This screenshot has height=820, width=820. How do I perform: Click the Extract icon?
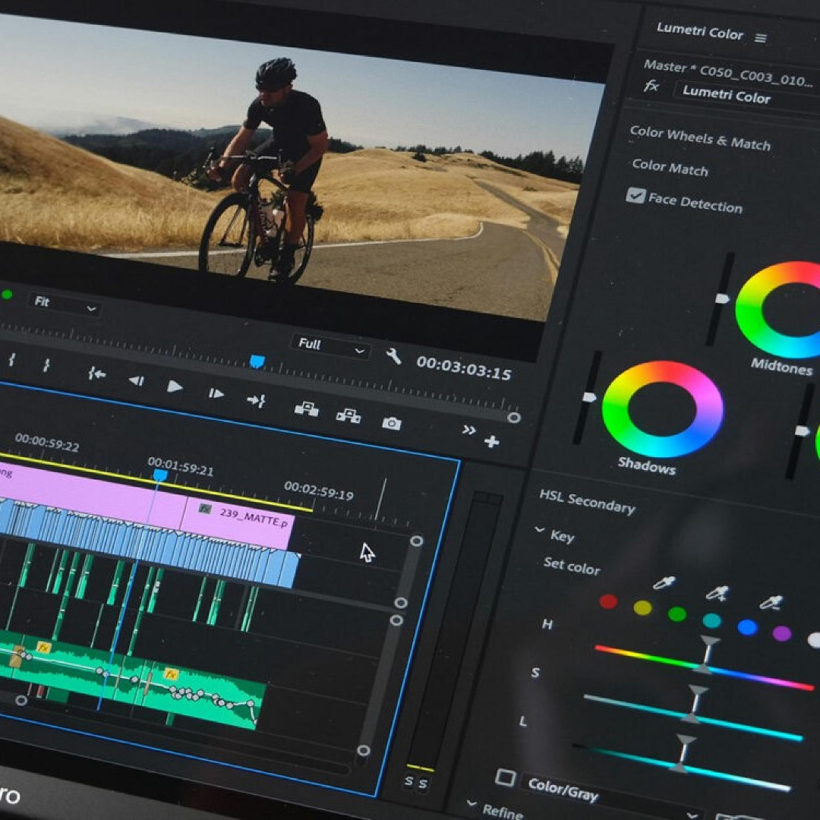[348, 415]
